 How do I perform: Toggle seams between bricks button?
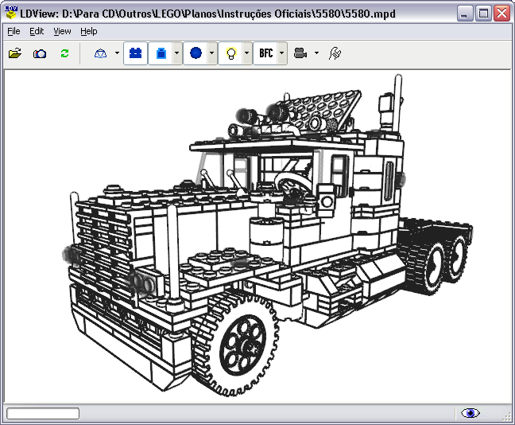tap(135, 53)
